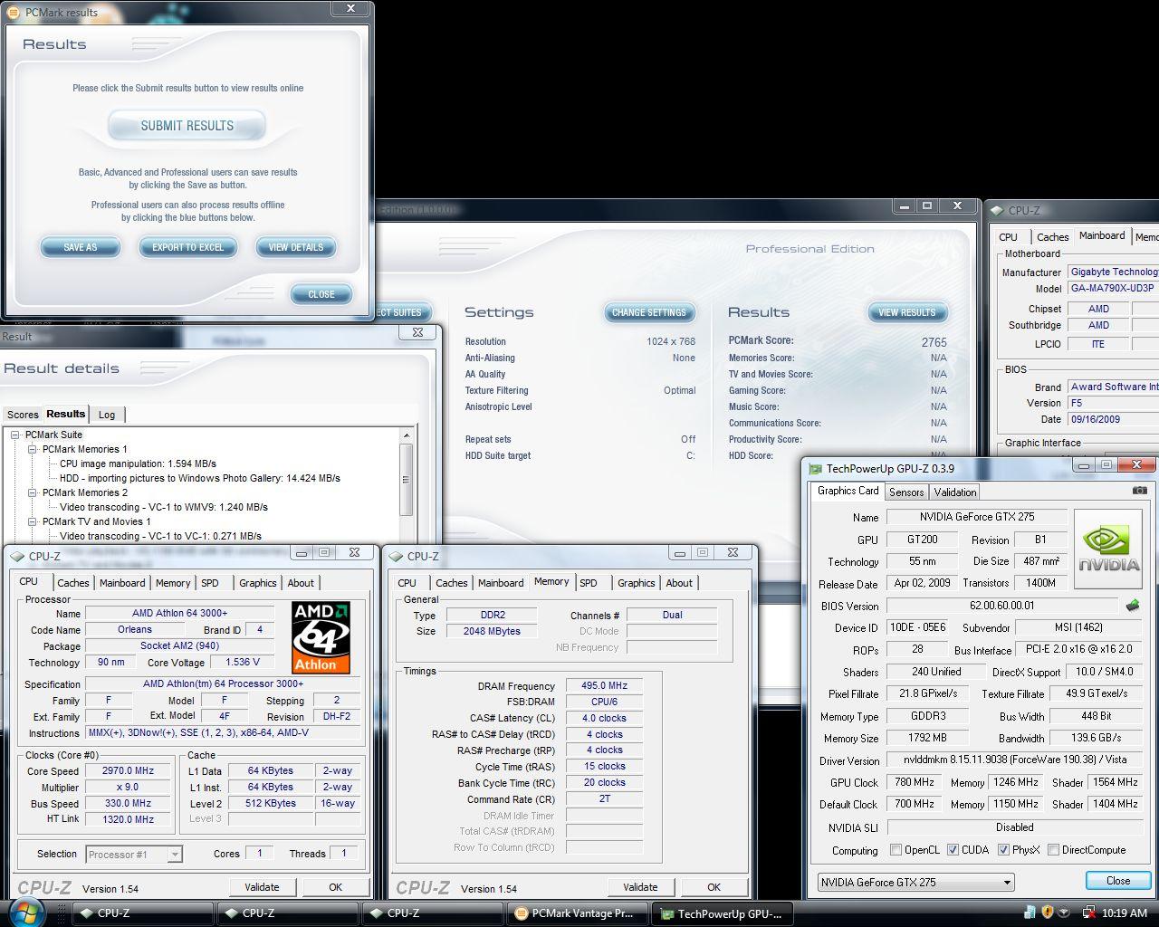This screenshot has width=1159, height=927.
Task: Click the VIEW DETAILS button
Action: 295,247
